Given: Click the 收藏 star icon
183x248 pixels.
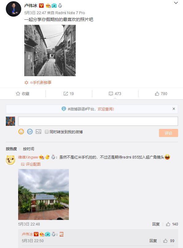Looking at the screenshot, I should (x=18, y=94).
